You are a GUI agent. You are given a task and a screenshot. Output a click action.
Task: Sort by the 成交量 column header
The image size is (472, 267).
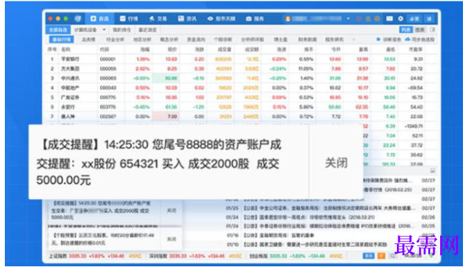coord(224,49)
